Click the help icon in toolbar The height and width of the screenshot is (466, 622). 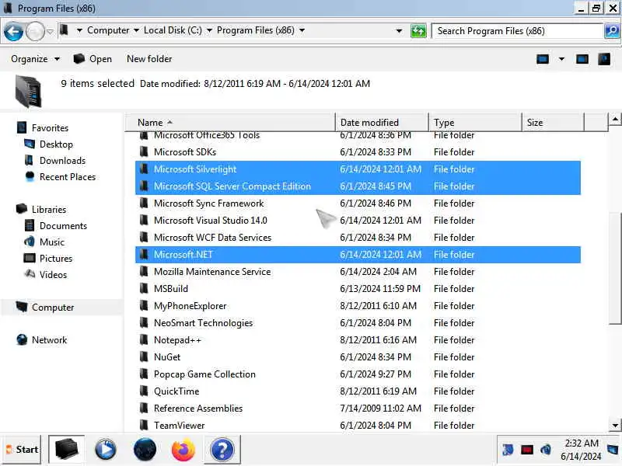coord(604,59)
